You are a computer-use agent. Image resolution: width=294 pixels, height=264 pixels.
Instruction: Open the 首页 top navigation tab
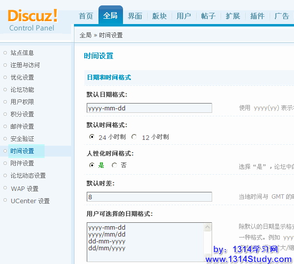click(86, 16)
